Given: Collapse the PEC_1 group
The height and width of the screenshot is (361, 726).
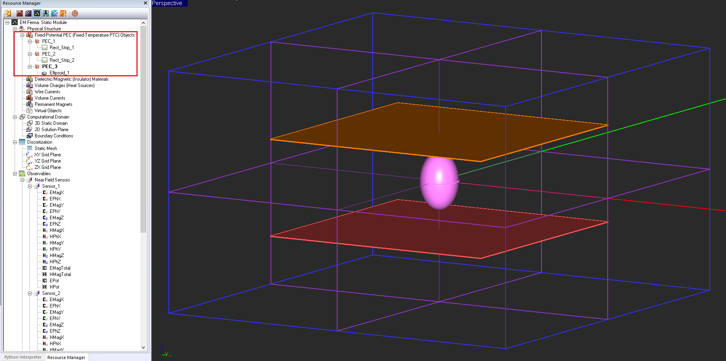Looking at the screenshot, I should 30,41.
